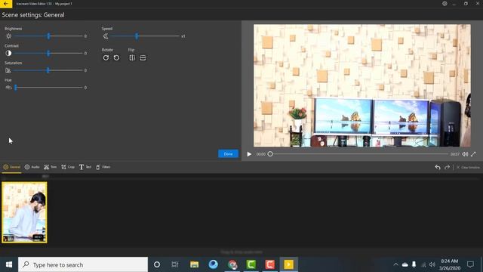Switch to the Audio tab
This screenshot has height=272, width=483.
32,167
